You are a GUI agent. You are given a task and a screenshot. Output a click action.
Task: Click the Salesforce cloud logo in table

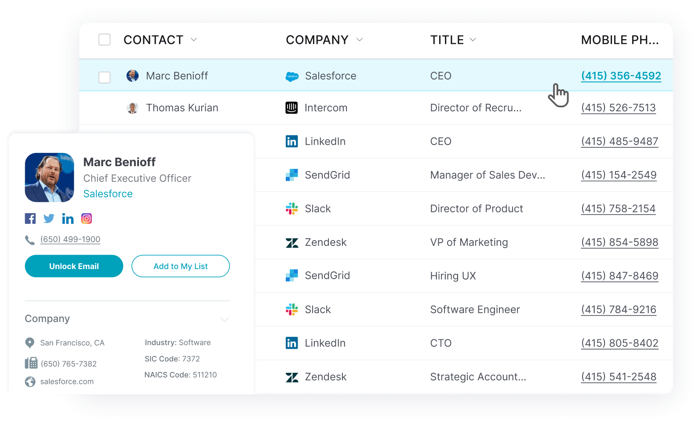[x=292, y=77]
